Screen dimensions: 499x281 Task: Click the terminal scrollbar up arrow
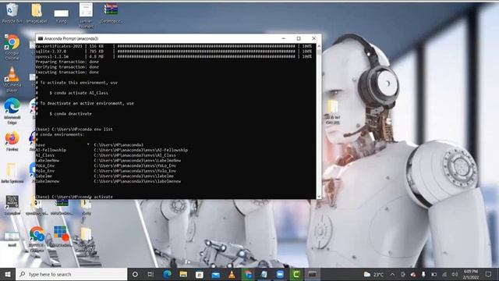(319, 47)
